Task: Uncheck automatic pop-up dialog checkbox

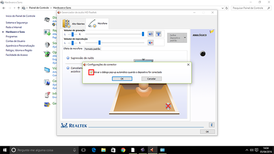Action: click(91, 72)
